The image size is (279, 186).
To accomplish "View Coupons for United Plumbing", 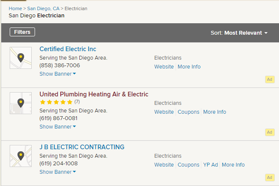I will (188, 112).
